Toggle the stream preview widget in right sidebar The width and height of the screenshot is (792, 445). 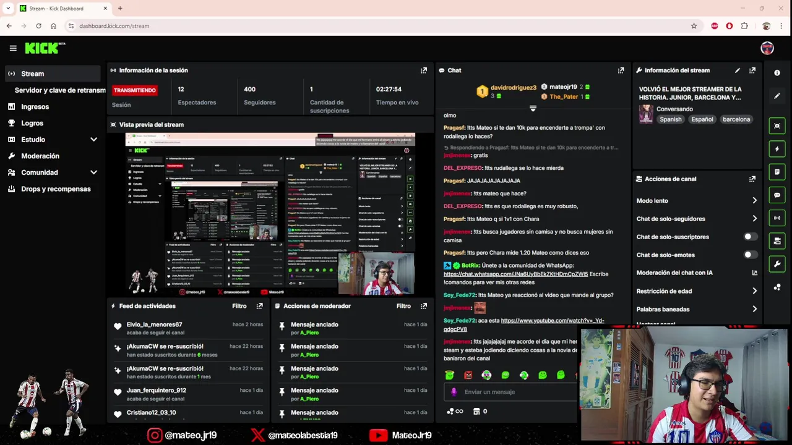pos(777,126)
